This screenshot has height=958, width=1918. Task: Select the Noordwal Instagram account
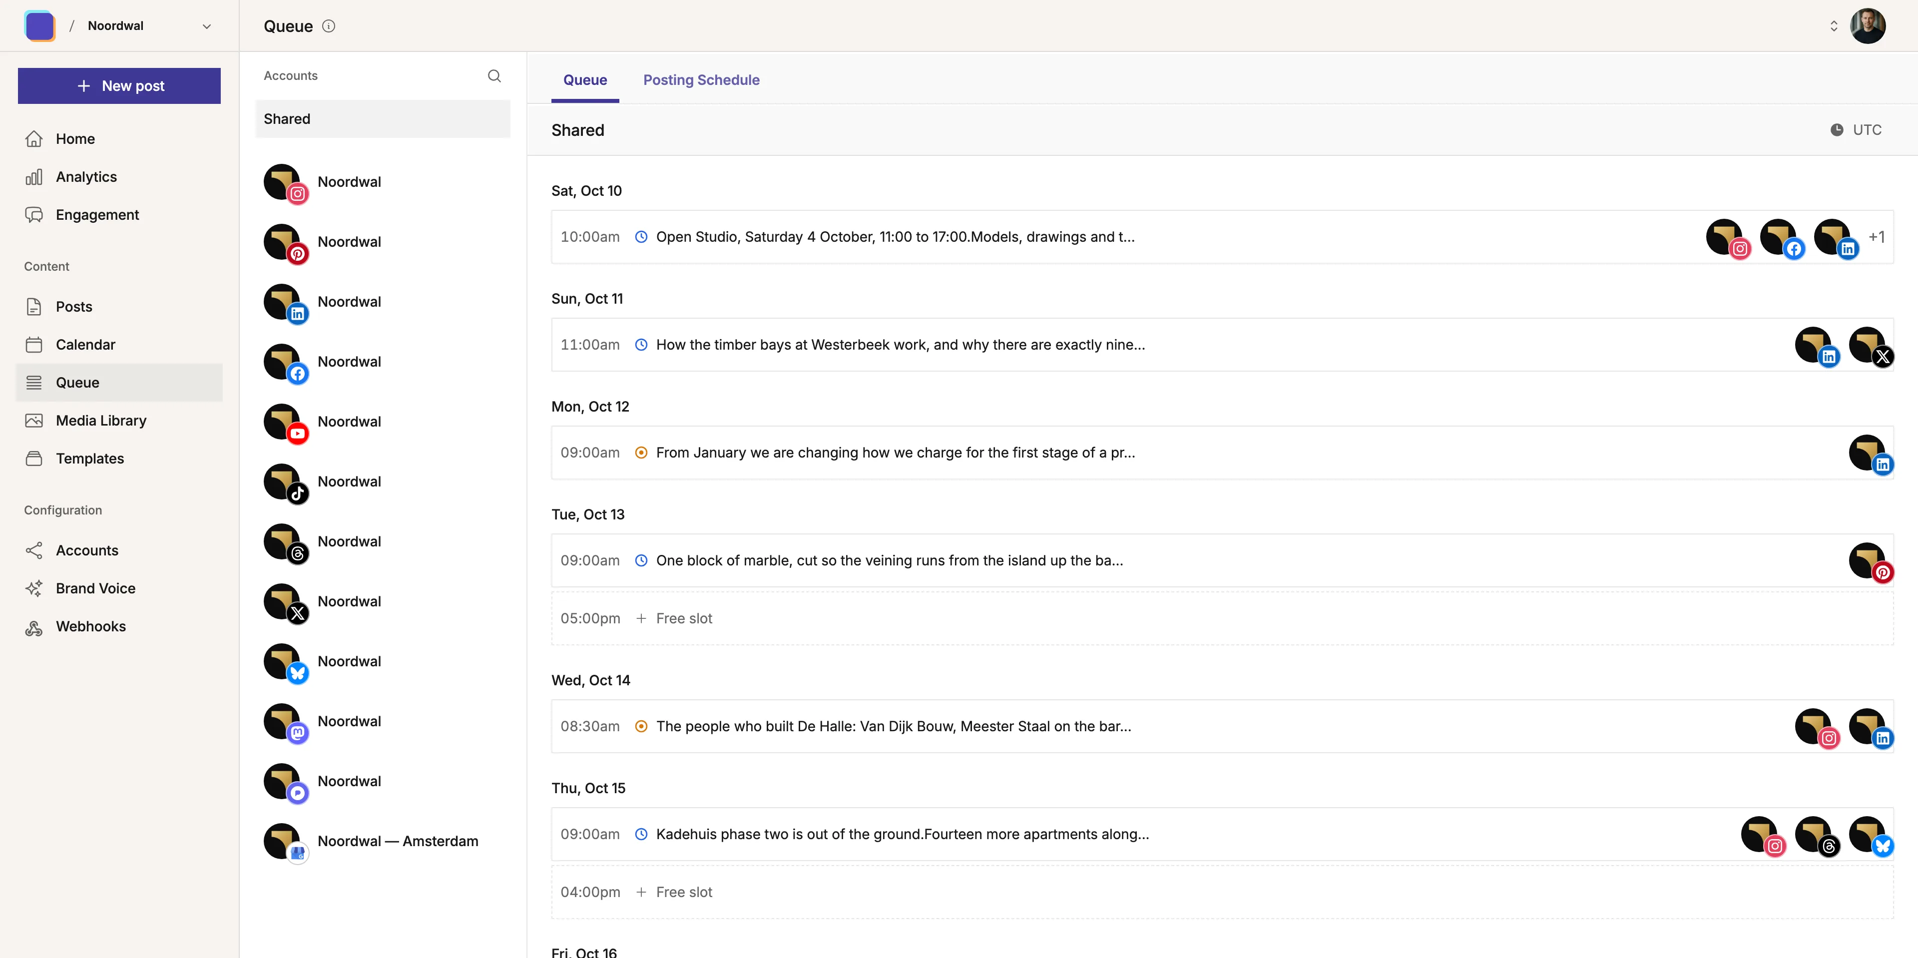coord(383,182)
